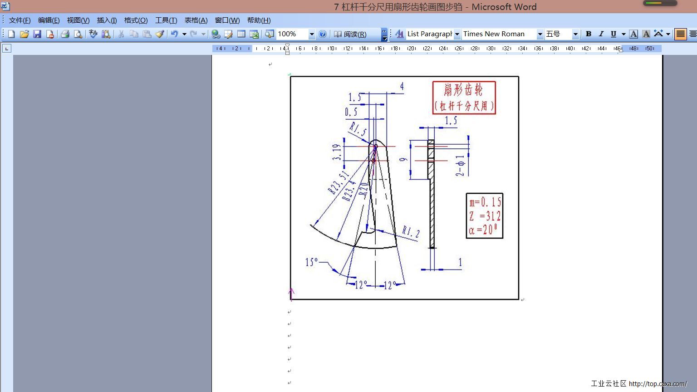
Task: Toggle italic formatting
Action: [x=601, y=34]
